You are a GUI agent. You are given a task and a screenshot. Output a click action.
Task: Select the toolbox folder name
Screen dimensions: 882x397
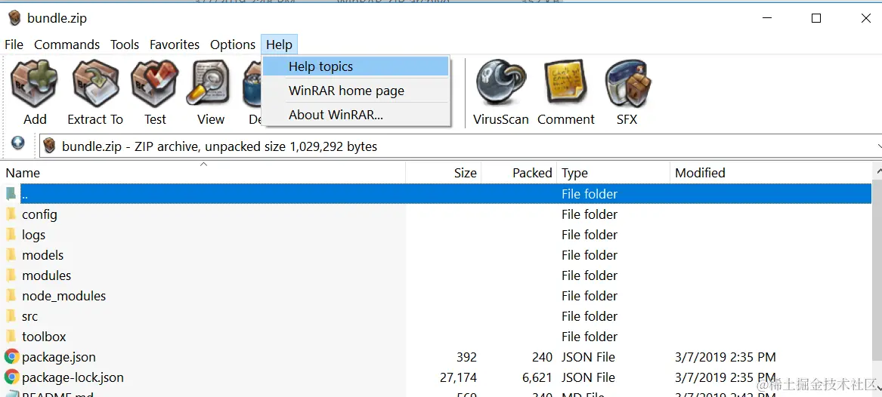pyautogui.click(x=44, y=337)
